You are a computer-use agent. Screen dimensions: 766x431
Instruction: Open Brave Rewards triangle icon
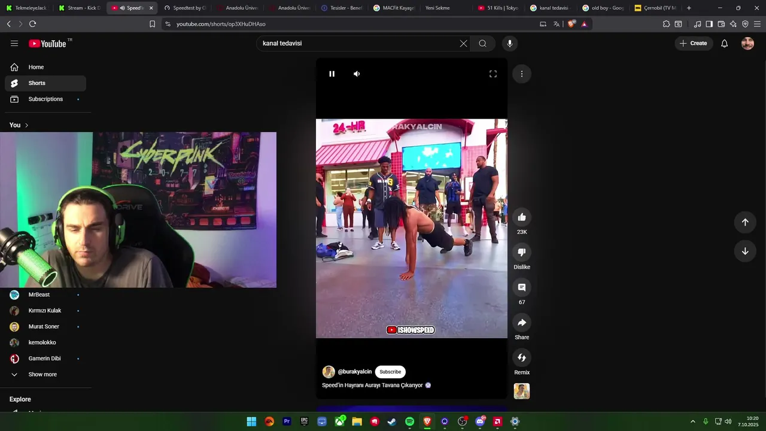pyautogui.click(x=584, y=24)
